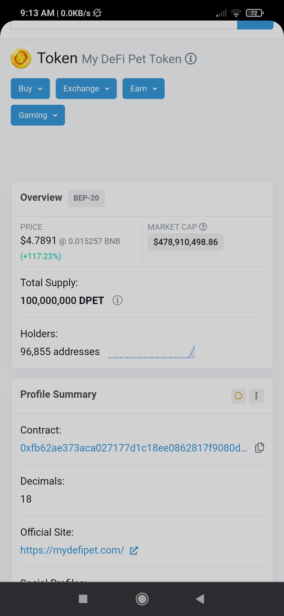Tap Android back navigation button
The height and width of the screenshot is (616, 284).
pyautogui.click(x=200, y=599)
